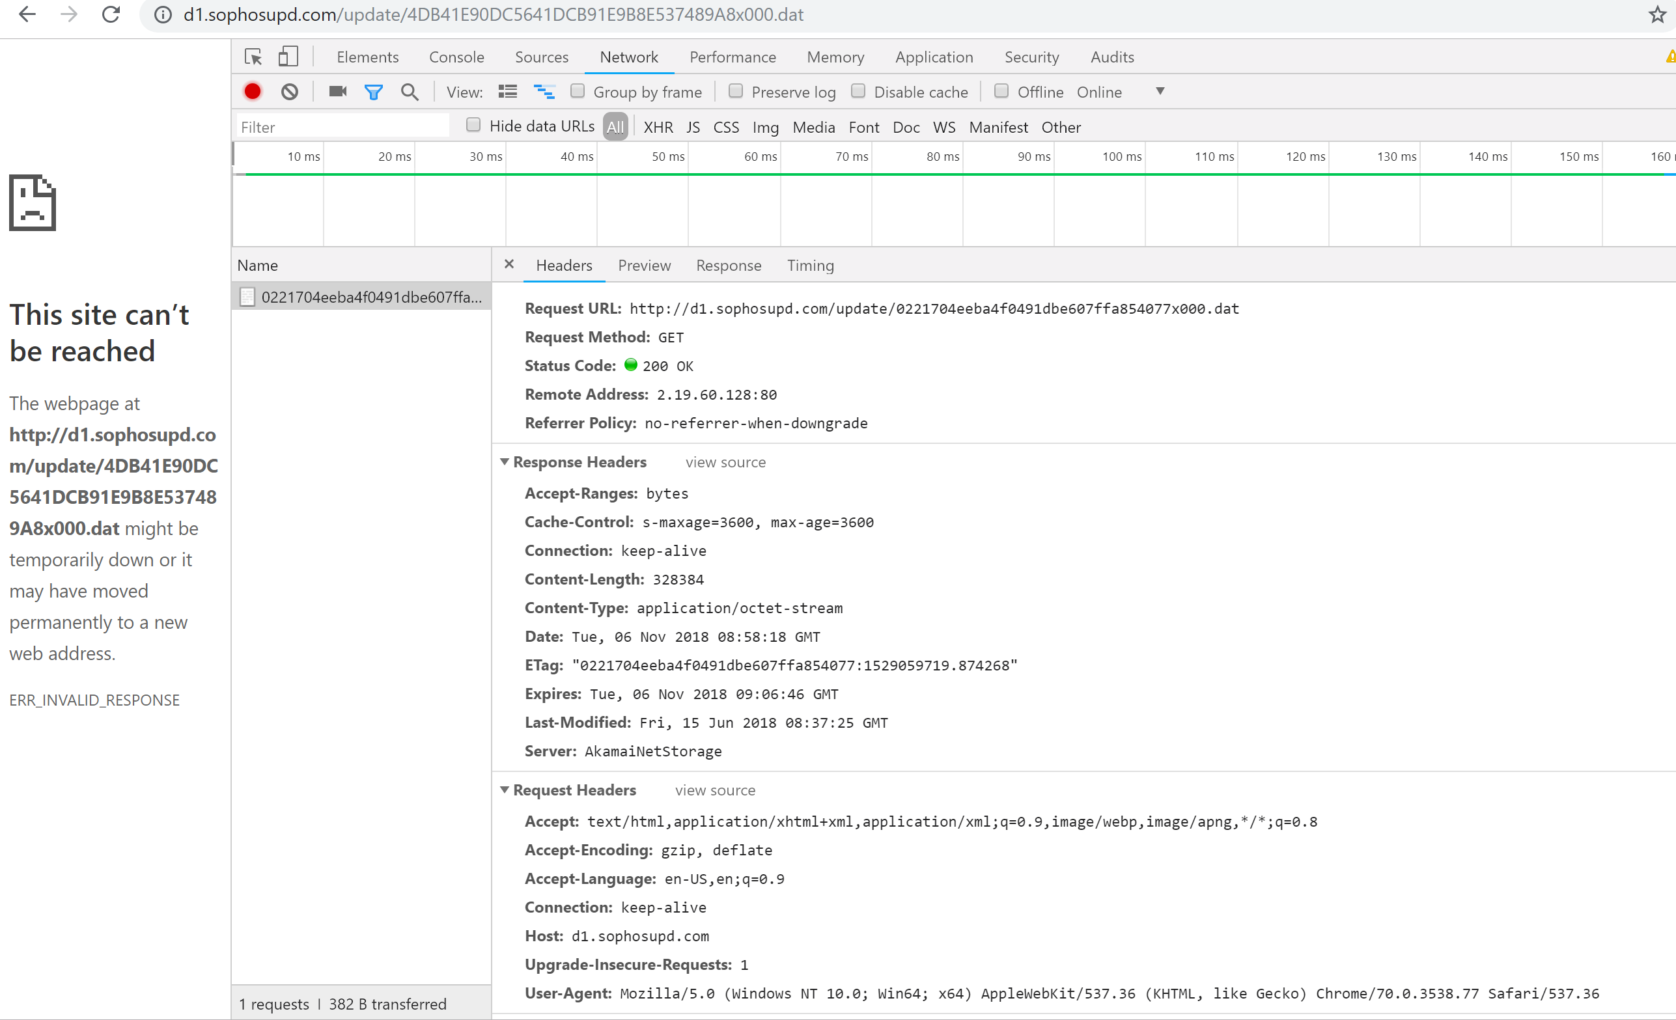Open network search magnifier icon

(x=410, y=92)
